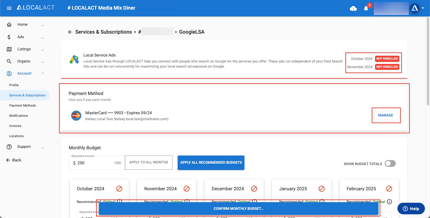Open Locations in sidebar
The height and width of the screenshot is (218, 430).
coord(16,136)
